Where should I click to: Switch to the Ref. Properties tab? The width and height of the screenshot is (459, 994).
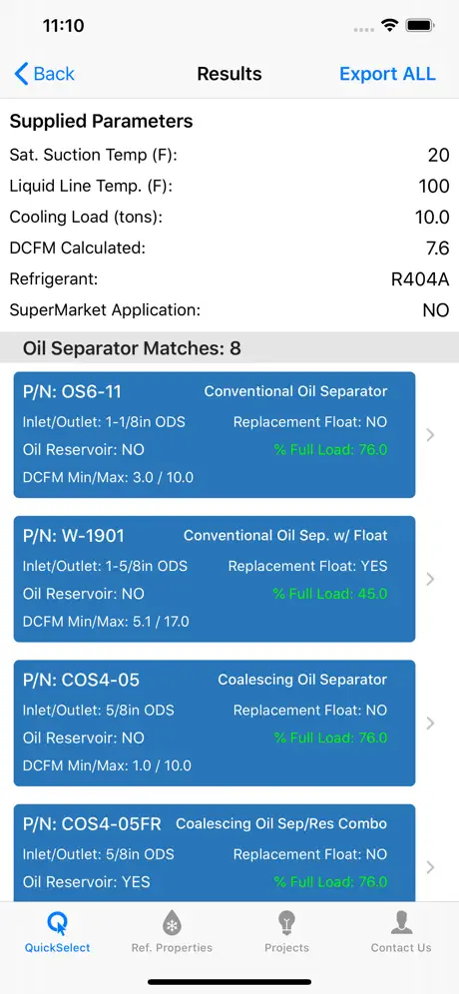coord(172,932)
